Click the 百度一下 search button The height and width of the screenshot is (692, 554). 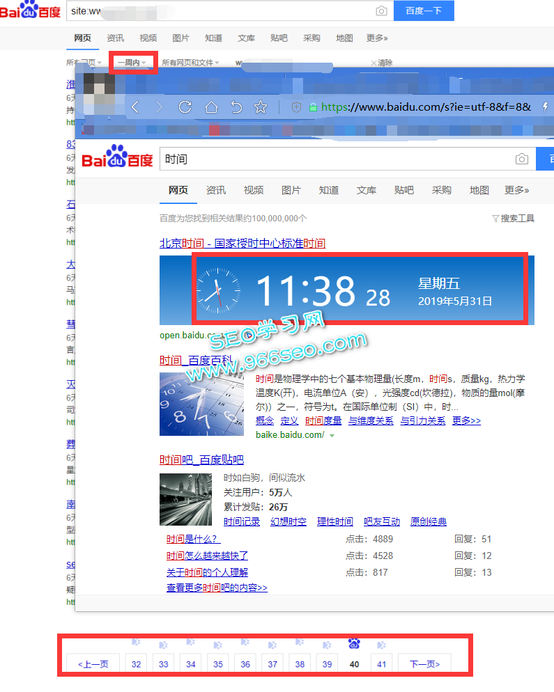(x=424, y=10)
